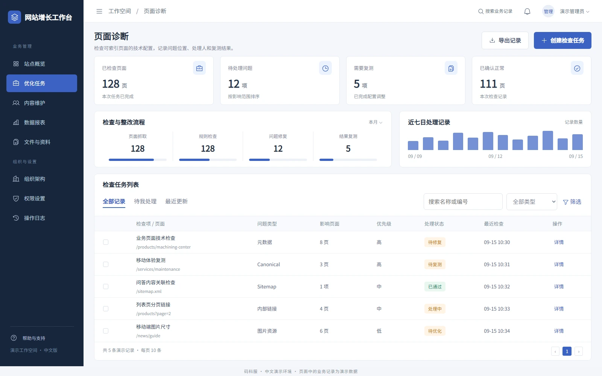Click the 创建检查任务 button
This screenshot has width=602, height=376.
tap(562, 40)
